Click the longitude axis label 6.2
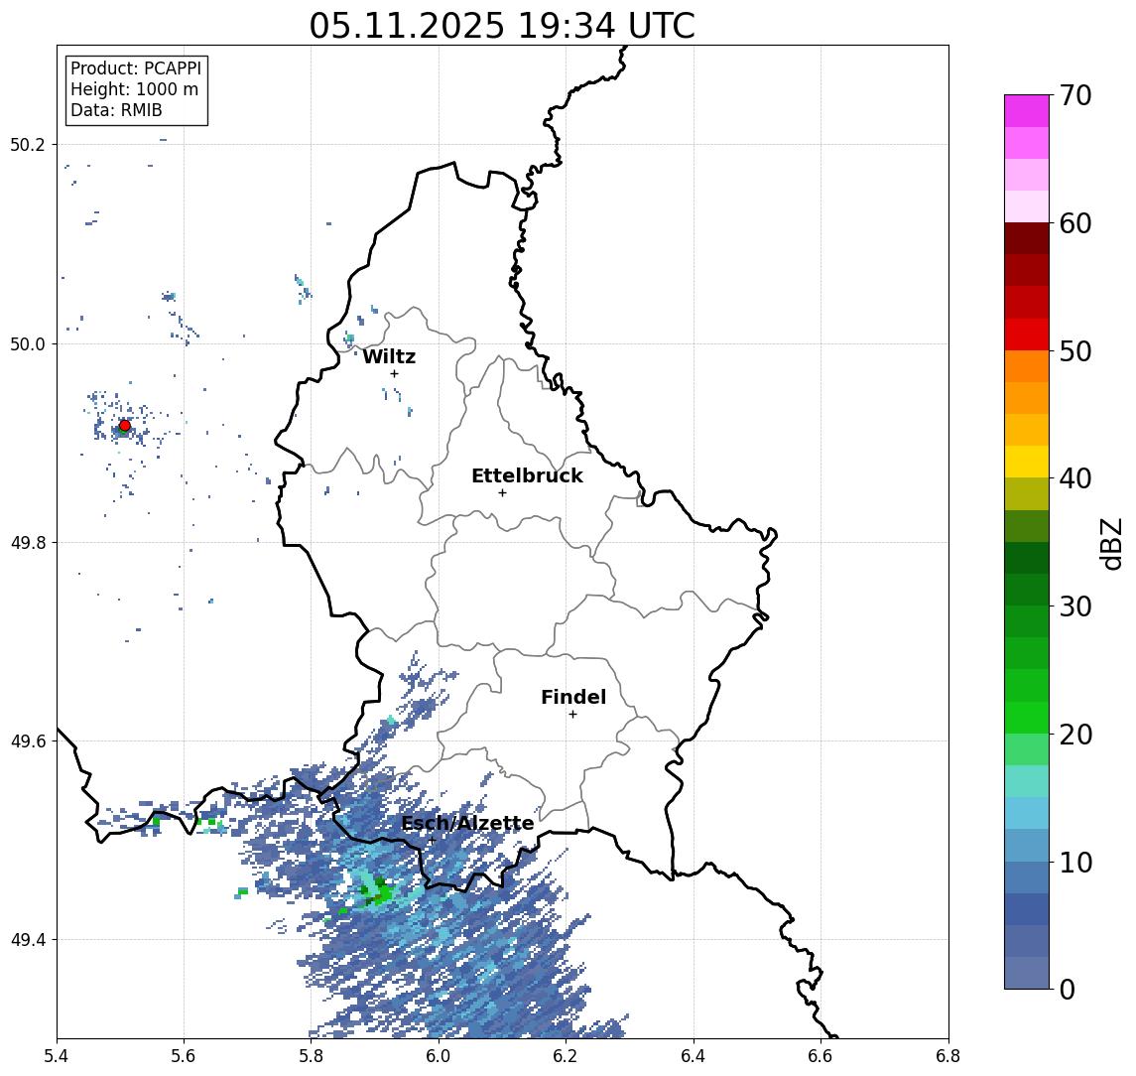The height and width of the screenshot is (1076, 1136). [x=567, y=1056]
